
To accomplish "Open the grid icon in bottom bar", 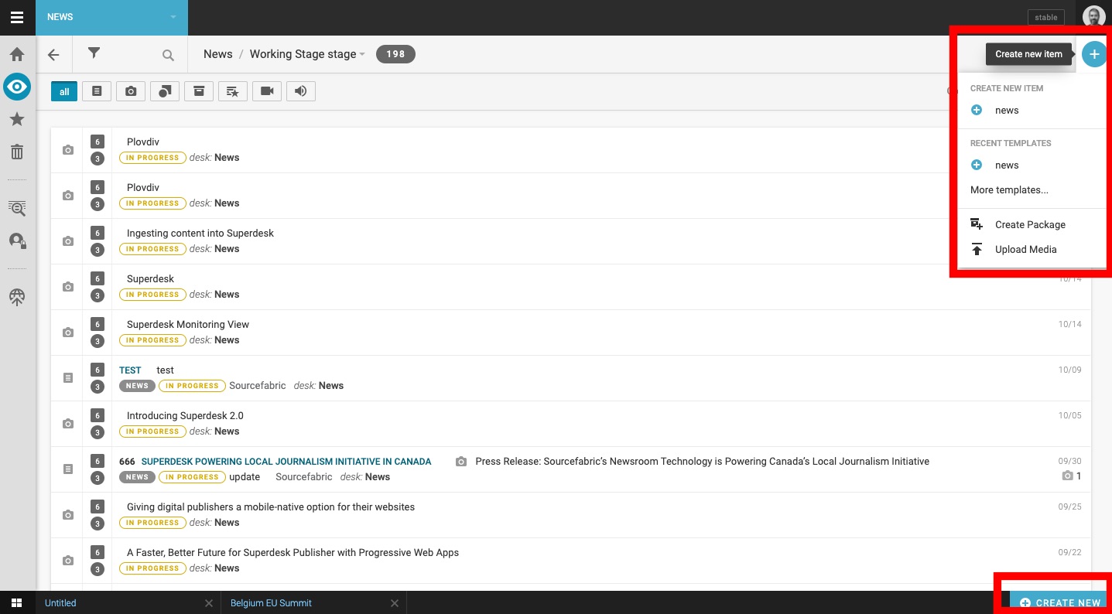I will (x=17, y=603).
